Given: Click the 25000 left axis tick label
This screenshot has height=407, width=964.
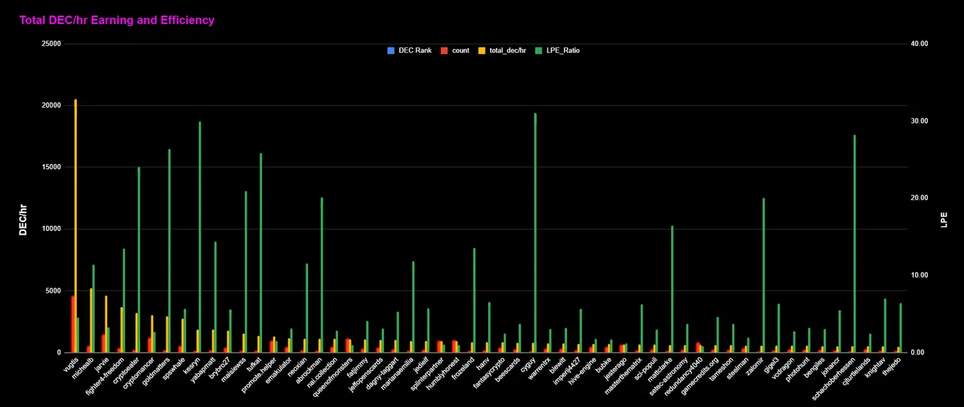Looking at the screenshot, I should [51, 44].
